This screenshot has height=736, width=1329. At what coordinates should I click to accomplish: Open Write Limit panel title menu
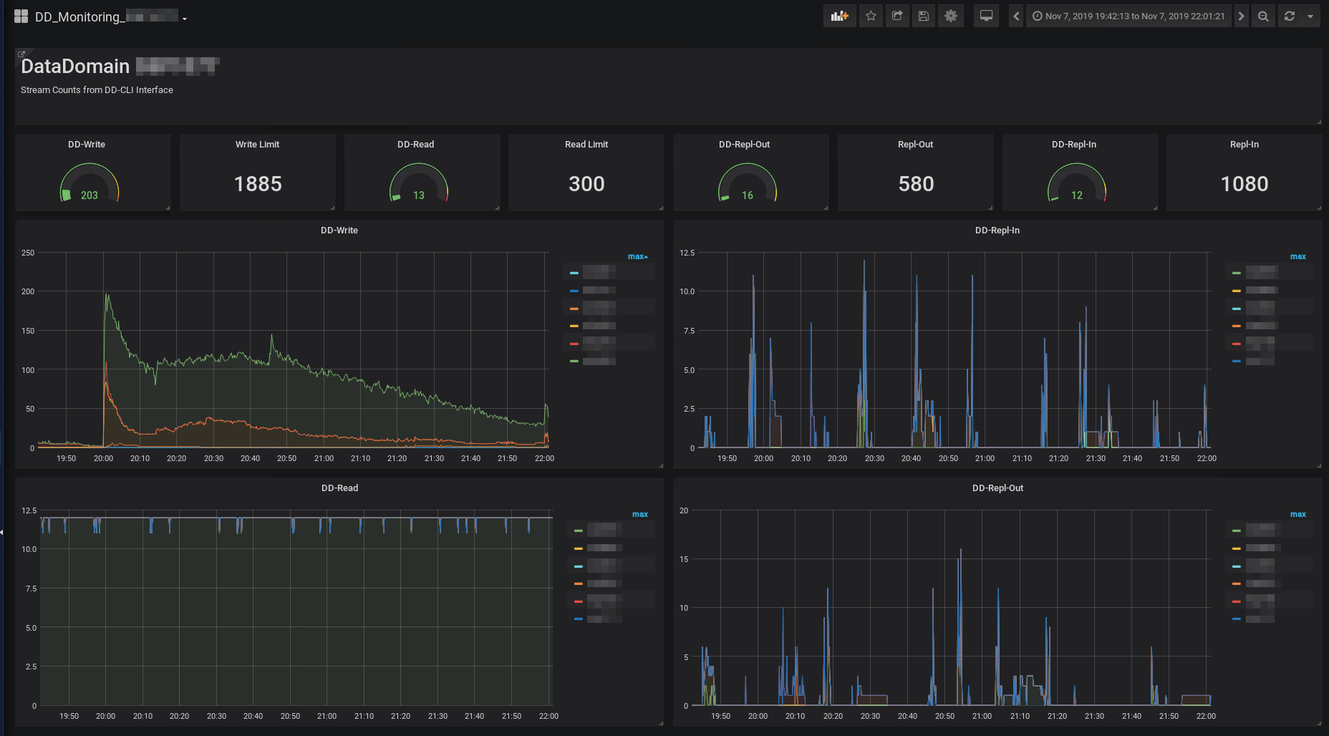[x=258, y=145]
